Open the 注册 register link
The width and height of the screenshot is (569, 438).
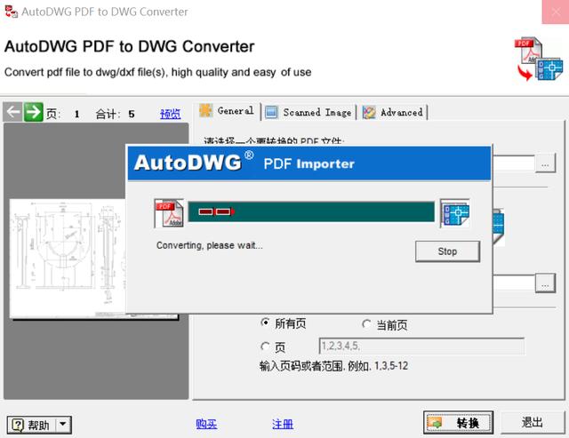(283, 424)
